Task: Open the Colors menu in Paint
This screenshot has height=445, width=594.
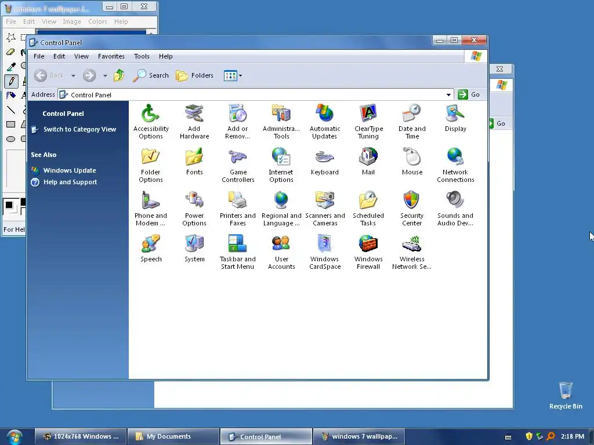Action: pyautogui.click(x=97, y=21)
